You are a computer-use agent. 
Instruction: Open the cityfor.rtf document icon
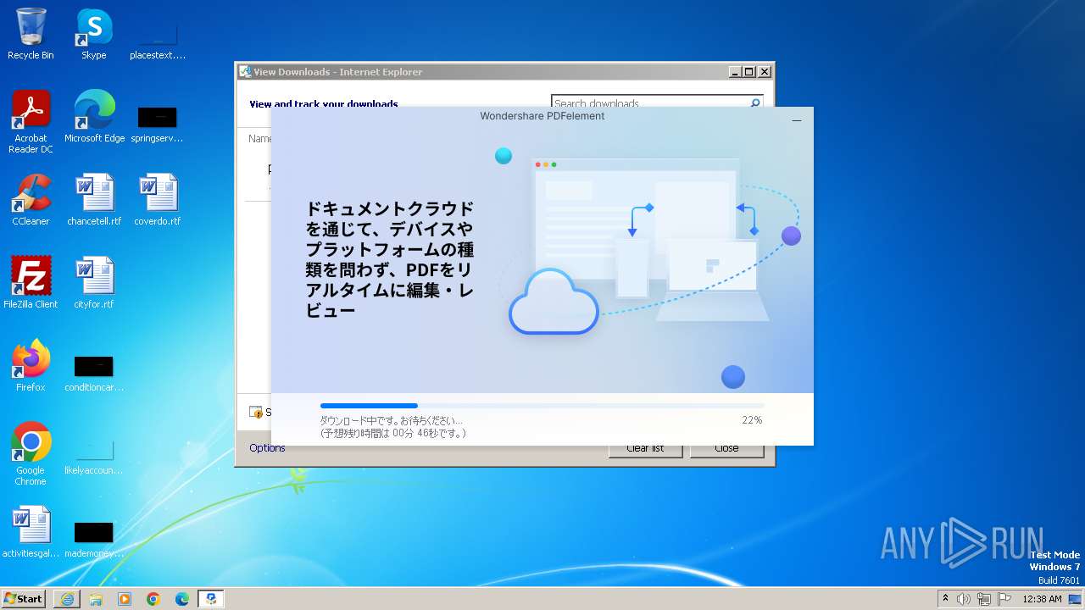pyautogui.click(x=94, y=283)
